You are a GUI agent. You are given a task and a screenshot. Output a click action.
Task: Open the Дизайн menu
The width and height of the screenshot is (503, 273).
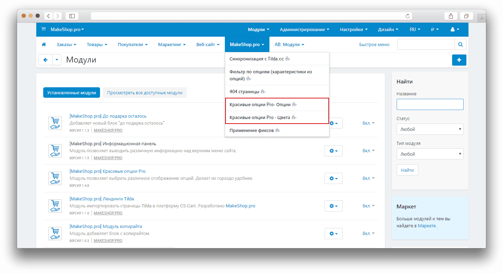point(388,30)
